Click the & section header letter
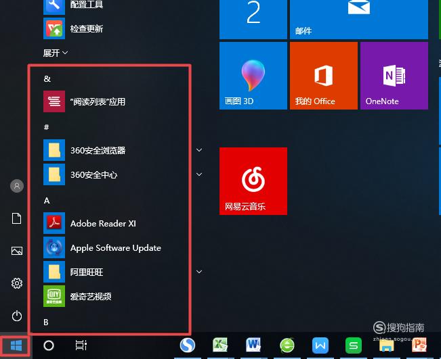This screenshot has height=359, width=441. [47, 79]
